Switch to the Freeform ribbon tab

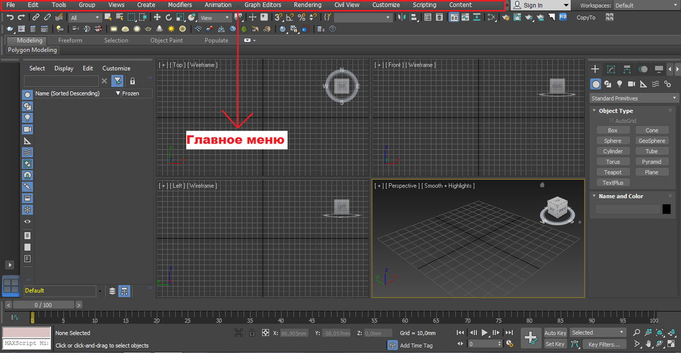(x=70, y=40)
